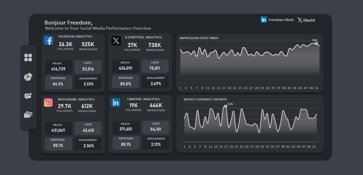Select the LinkedIn Engagement 2.13% tile
Screen dimensions: 363x175
click(156, 143)
